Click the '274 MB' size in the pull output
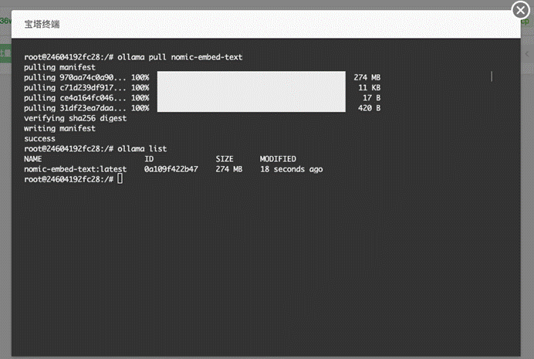This screenshot has width=534, height=359. pyautogui.click(x=367, y=77)
